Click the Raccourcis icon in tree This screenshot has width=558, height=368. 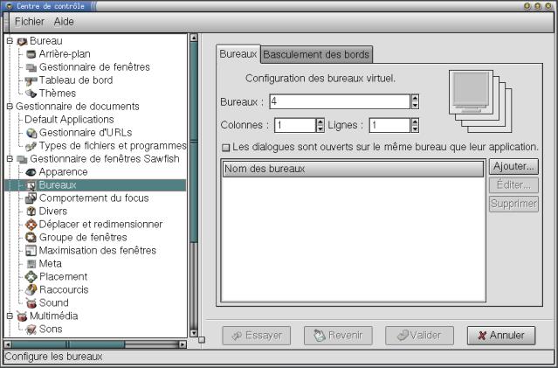(x=31, y=290)
